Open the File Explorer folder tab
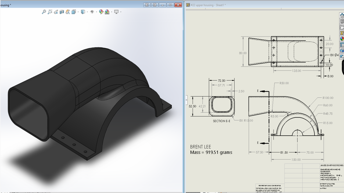344x193 pixels. coord(342,27)
